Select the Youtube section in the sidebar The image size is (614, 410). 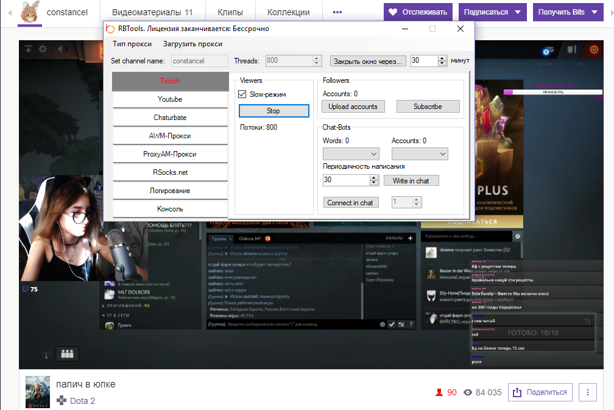[169, 99]
